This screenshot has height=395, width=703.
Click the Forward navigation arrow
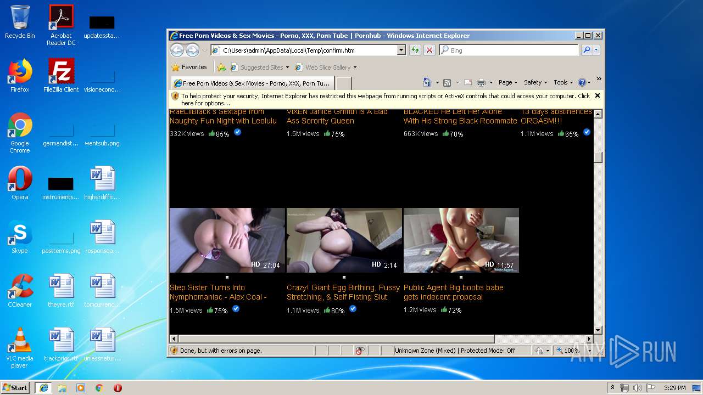(192, 50)
